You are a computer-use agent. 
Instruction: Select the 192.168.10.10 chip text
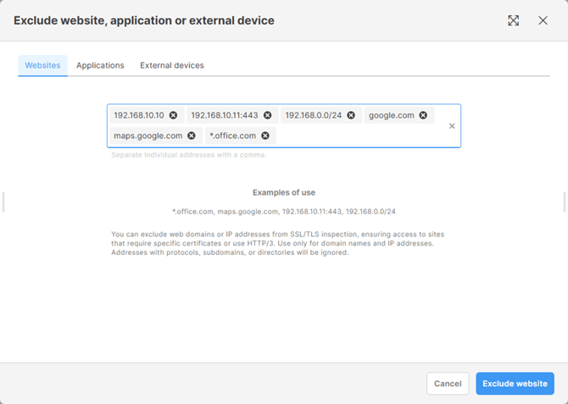pyautogui.click(x=139, y=115)
